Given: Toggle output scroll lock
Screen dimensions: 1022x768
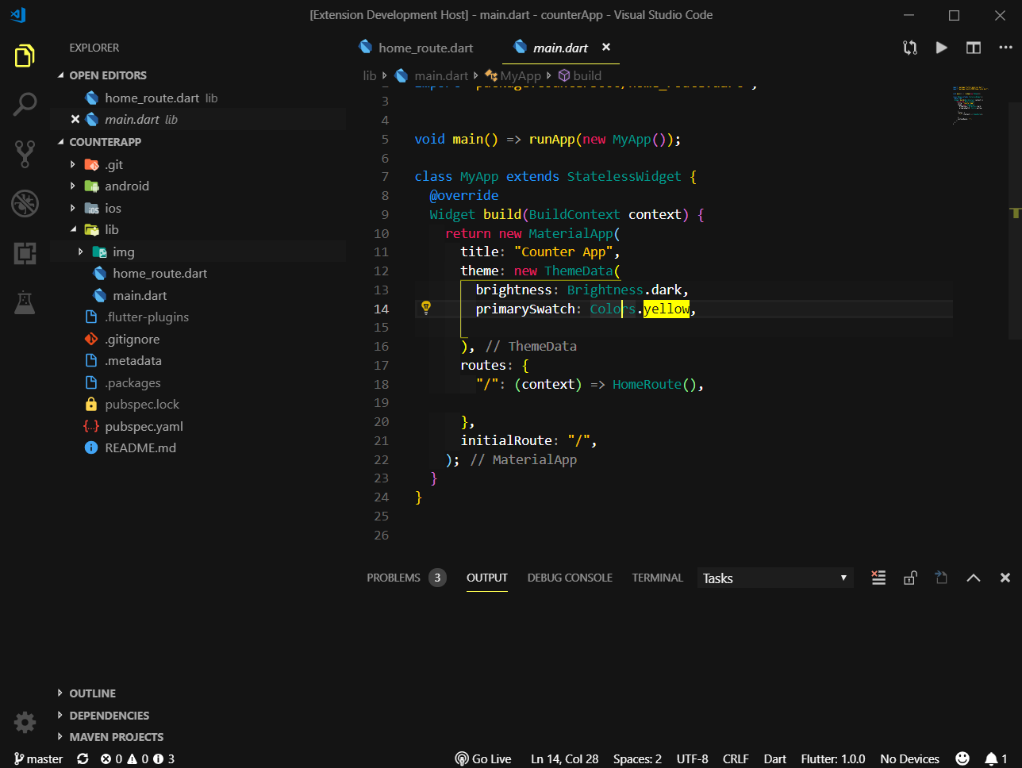Looking at the screenshot, I should click(x=909, y=578).
